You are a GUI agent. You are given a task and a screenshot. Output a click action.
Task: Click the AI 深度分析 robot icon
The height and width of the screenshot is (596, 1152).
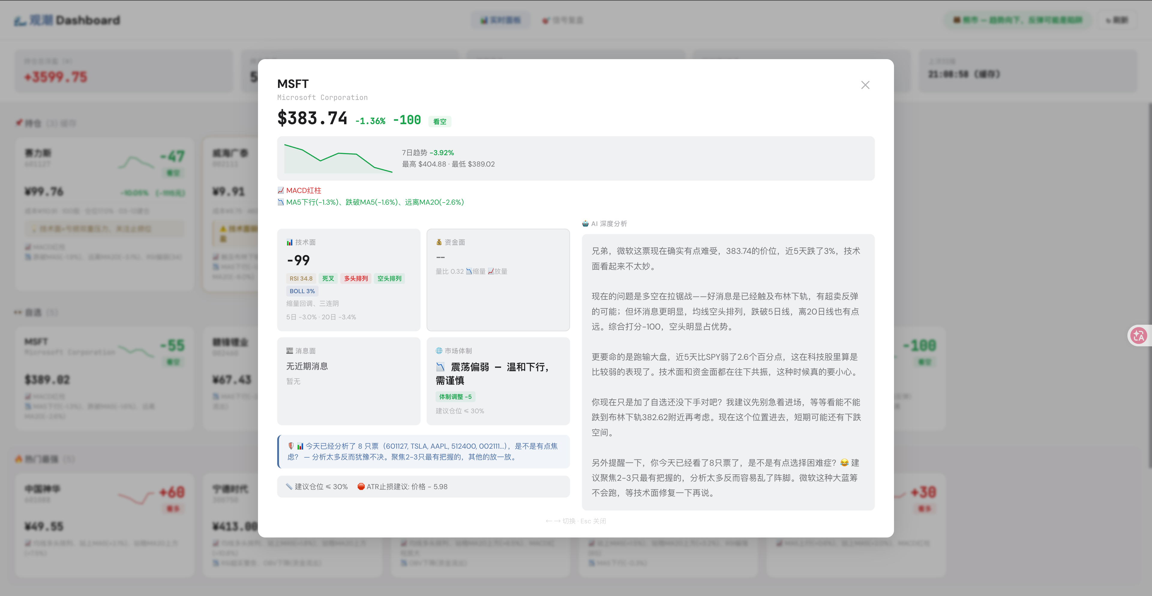pyautogui.click(x=585, y=224)
